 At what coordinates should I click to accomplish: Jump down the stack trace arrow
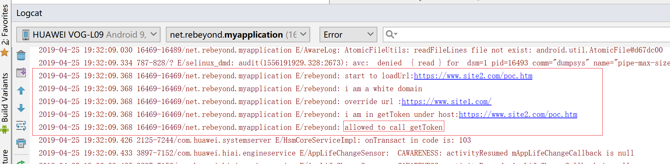21,108
